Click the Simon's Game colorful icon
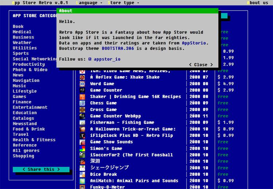The image size is (273, 189). pyautogui.click(x=83, y=149)
